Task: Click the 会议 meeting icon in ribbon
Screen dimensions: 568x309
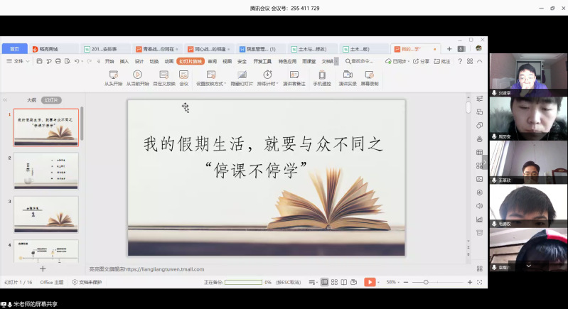Action: (183, 75)
